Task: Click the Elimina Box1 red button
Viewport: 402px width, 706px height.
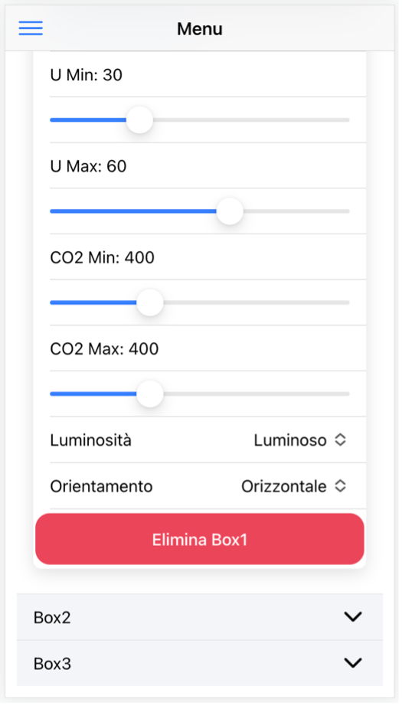Action: (200, 539)
